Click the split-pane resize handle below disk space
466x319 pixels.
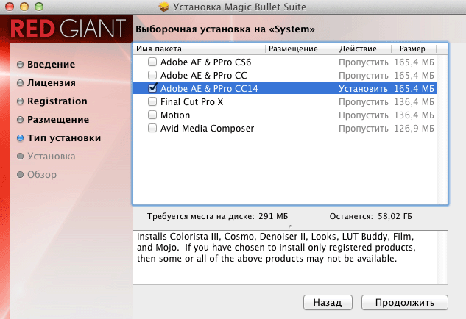290,226
